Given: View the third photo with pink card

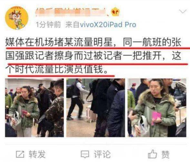Looking at the screenshot, I should tap(157, 108).
